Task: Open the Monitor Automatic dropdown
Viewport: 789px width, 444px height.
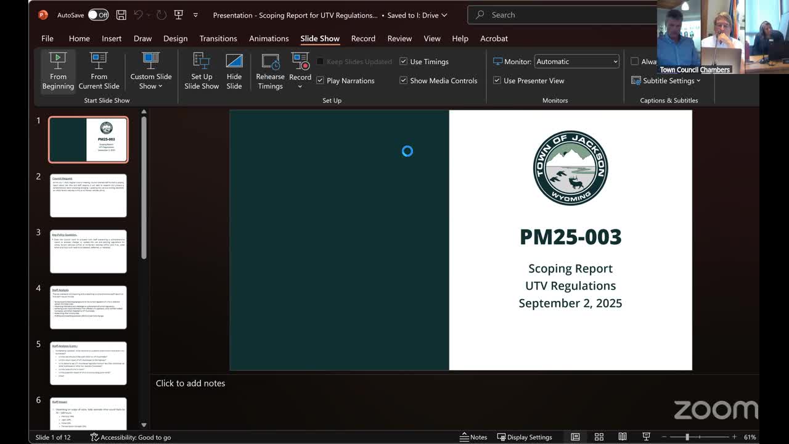Action: point(576,62)
